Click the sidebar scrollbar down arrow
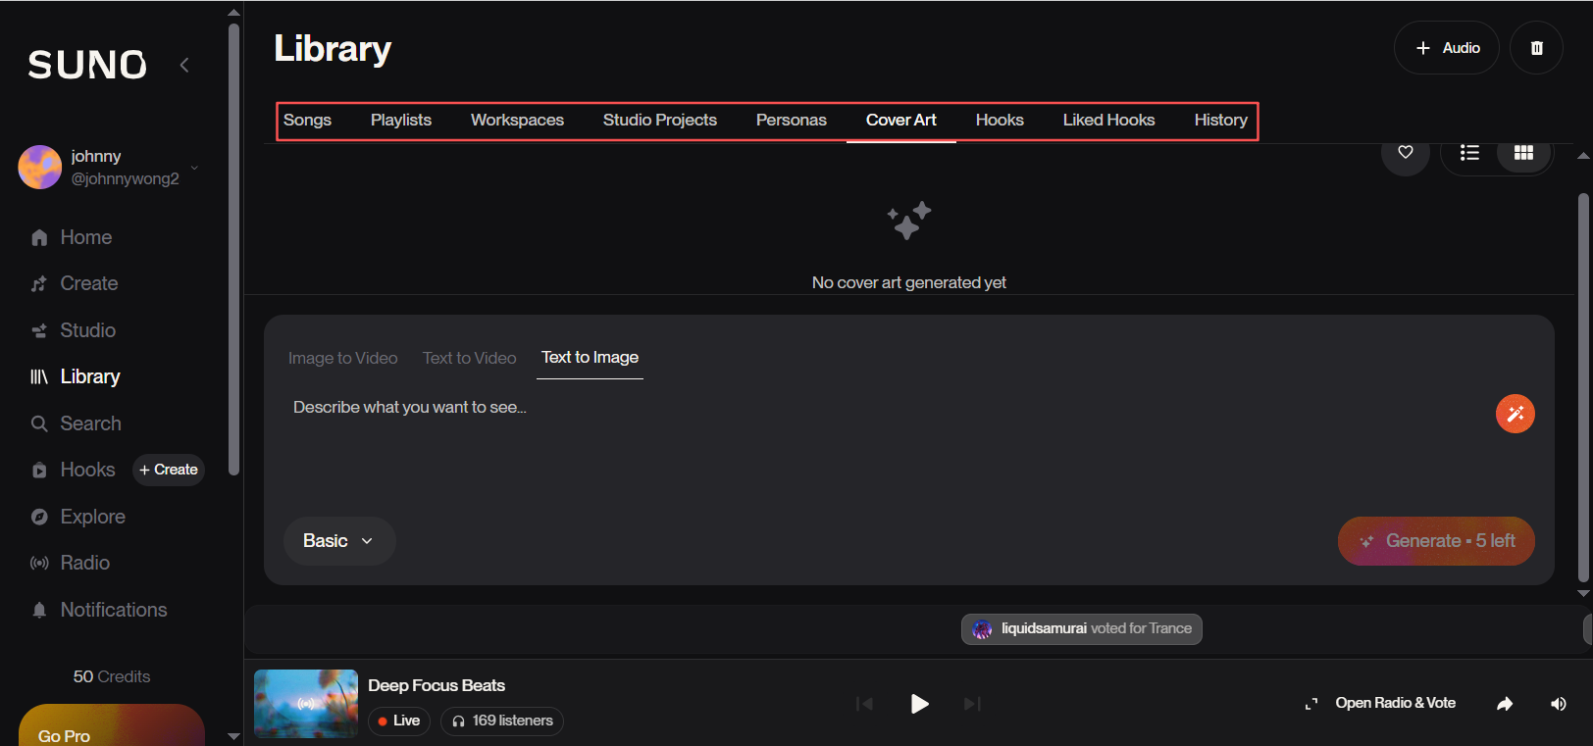 [x=233, y=736]
